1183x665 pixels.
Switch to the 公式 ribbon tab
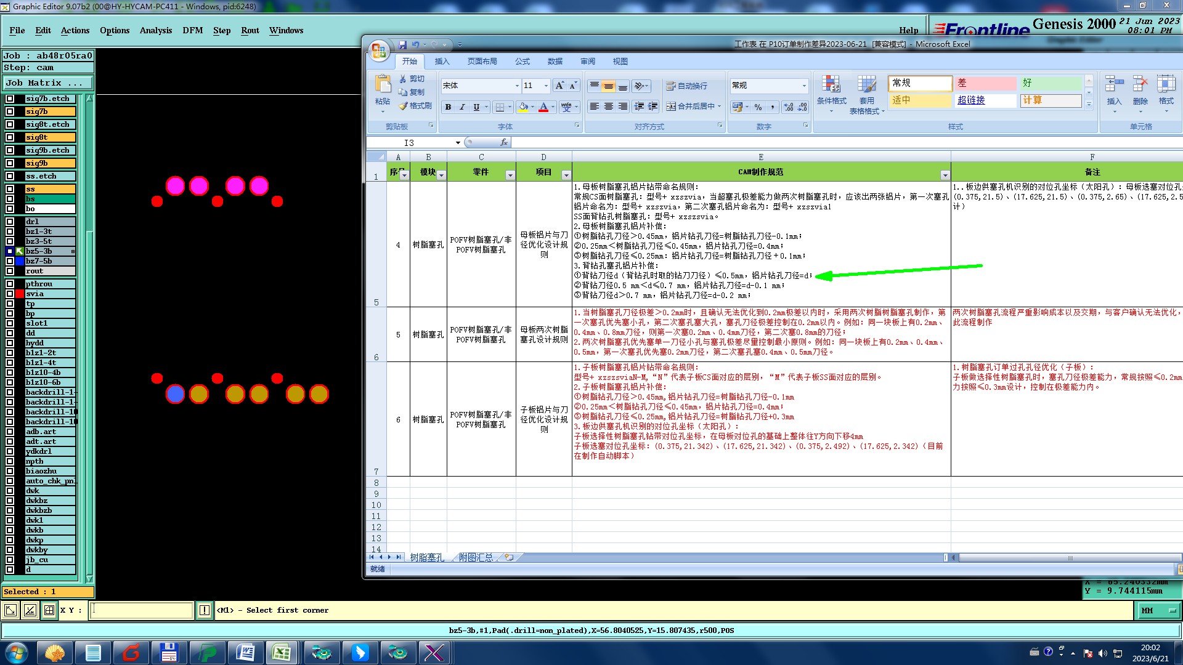point(522,62)
